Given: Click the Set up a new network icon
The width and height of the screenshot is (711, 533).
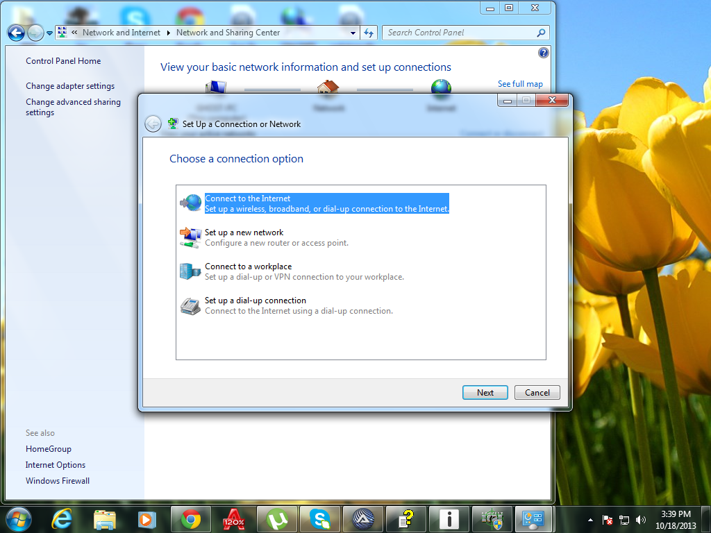Looking at the screenshot, I should point(190,237).
